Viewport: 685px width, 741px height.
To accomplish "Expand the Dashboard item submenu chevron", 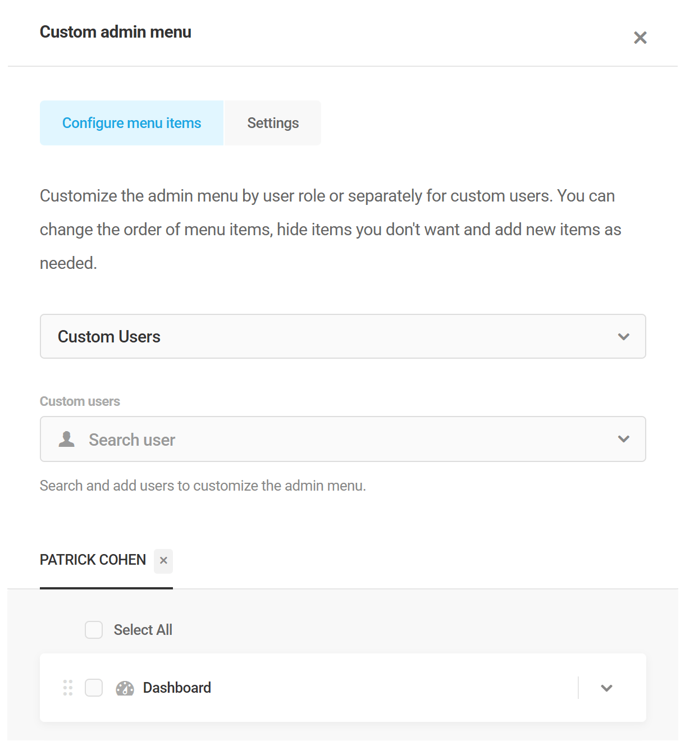I will pyautogui.click(x=606, y=688).
